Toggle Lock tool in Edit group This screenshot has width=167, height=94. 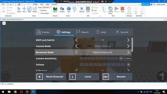94,10
